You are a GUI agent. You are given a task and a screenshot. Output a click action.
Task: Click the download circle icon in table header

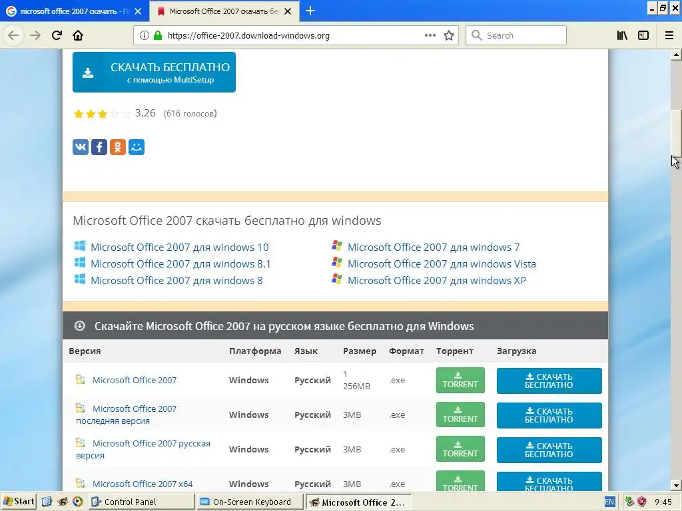[80, 325]
